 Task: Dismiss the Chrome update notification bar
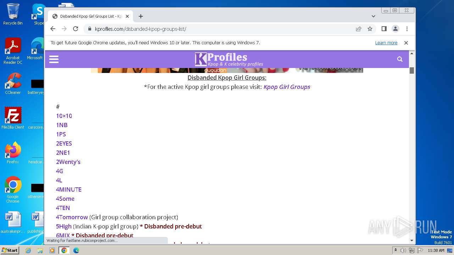[406, 42]
